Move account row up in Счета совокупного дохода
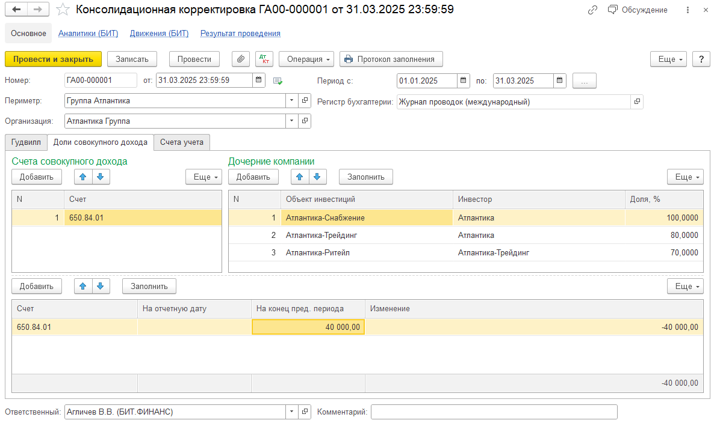The image size is (717, 423). pos(83,177)
